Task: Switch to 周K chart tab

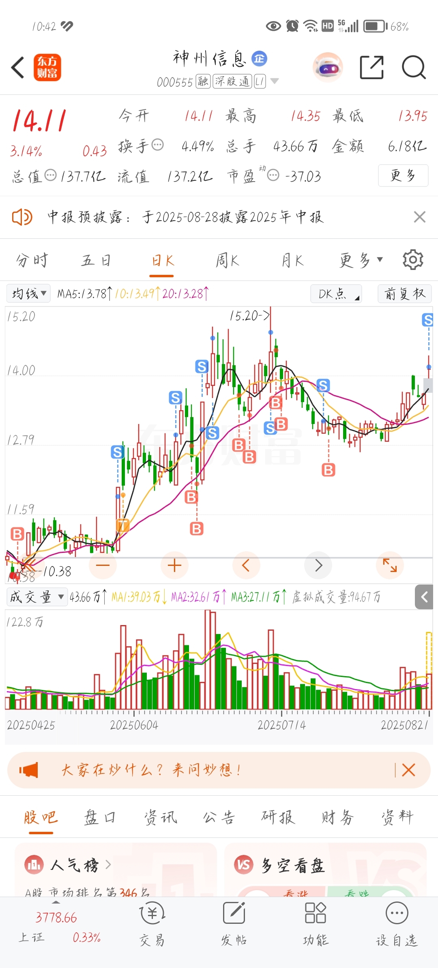Action: [x=227, y=260]
